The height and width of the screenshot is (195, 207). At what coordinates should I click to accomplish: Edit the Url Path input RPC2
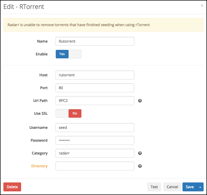coord(95,101)
